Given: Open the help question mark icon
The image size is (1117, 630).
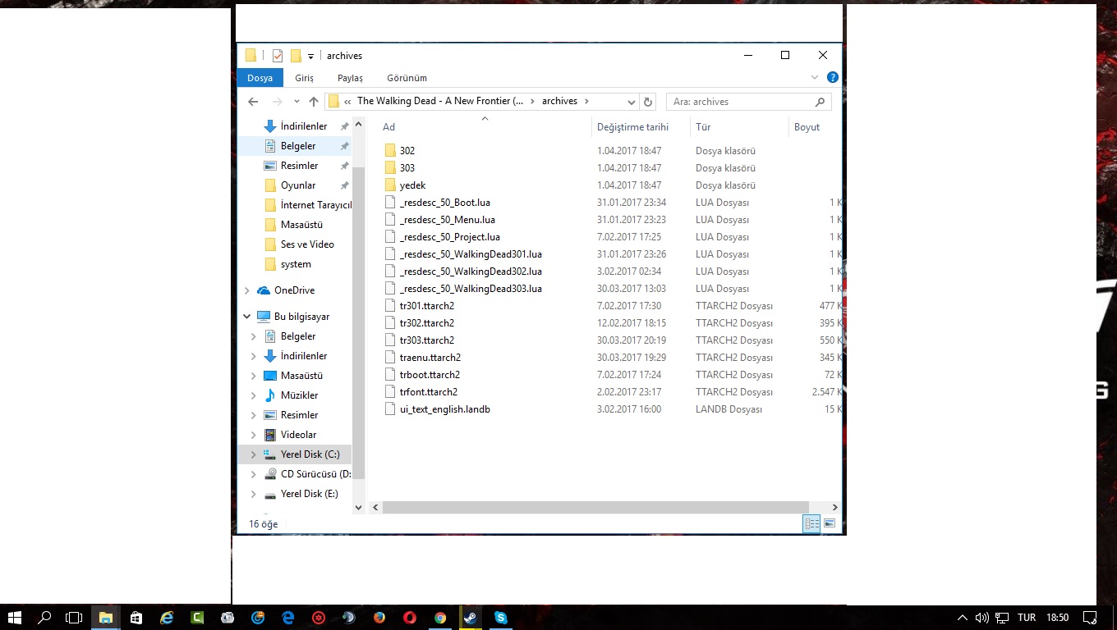Looking at the screenshot, I should pos(832,77).
